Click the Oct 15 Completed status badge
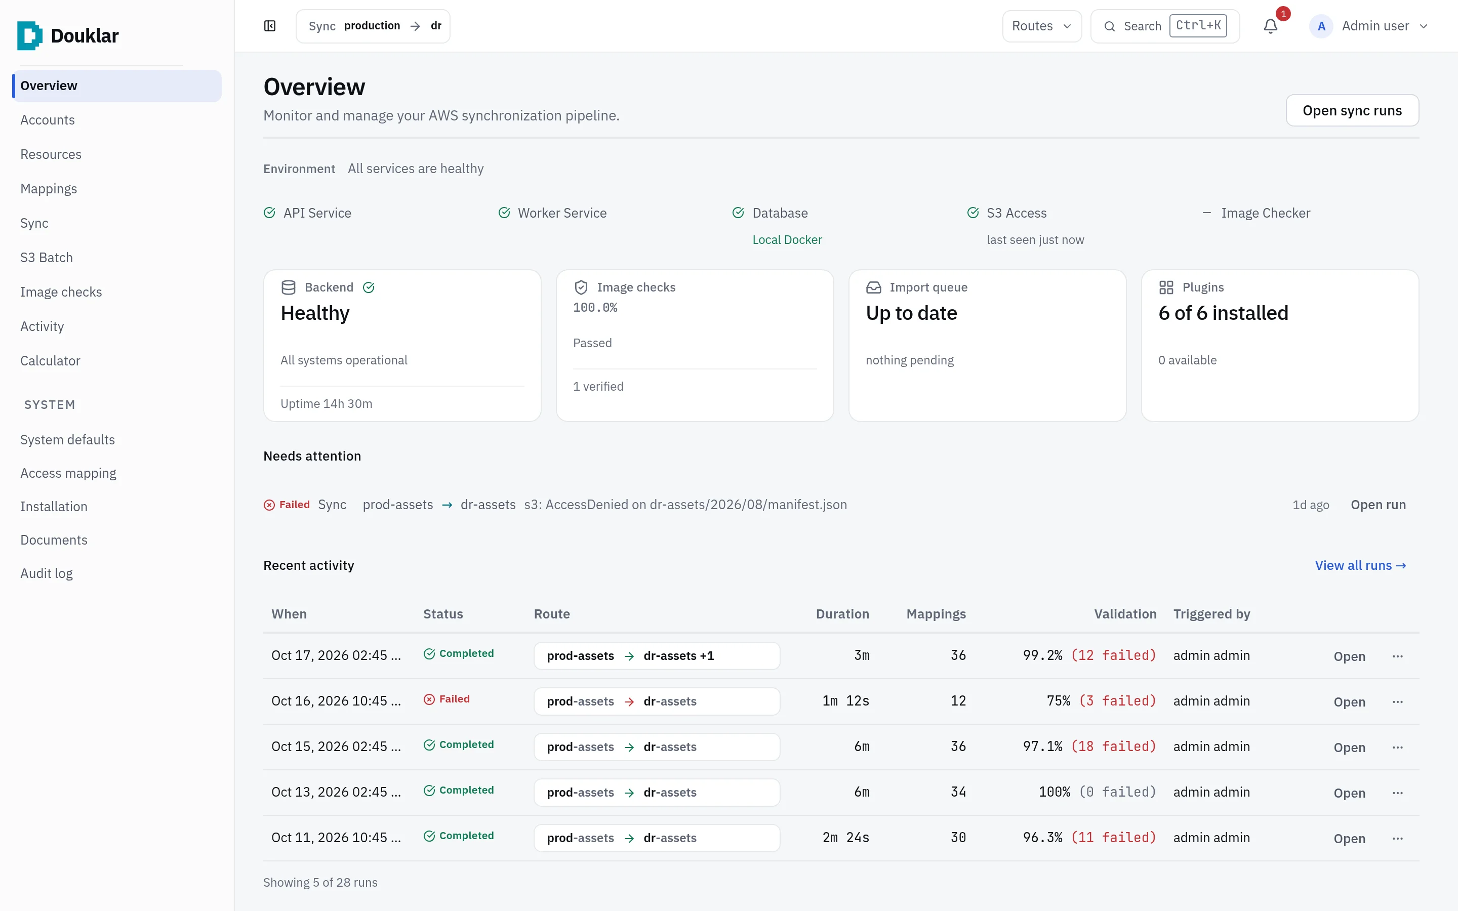Screen dimensions: 1458x911 pos(459,744)
